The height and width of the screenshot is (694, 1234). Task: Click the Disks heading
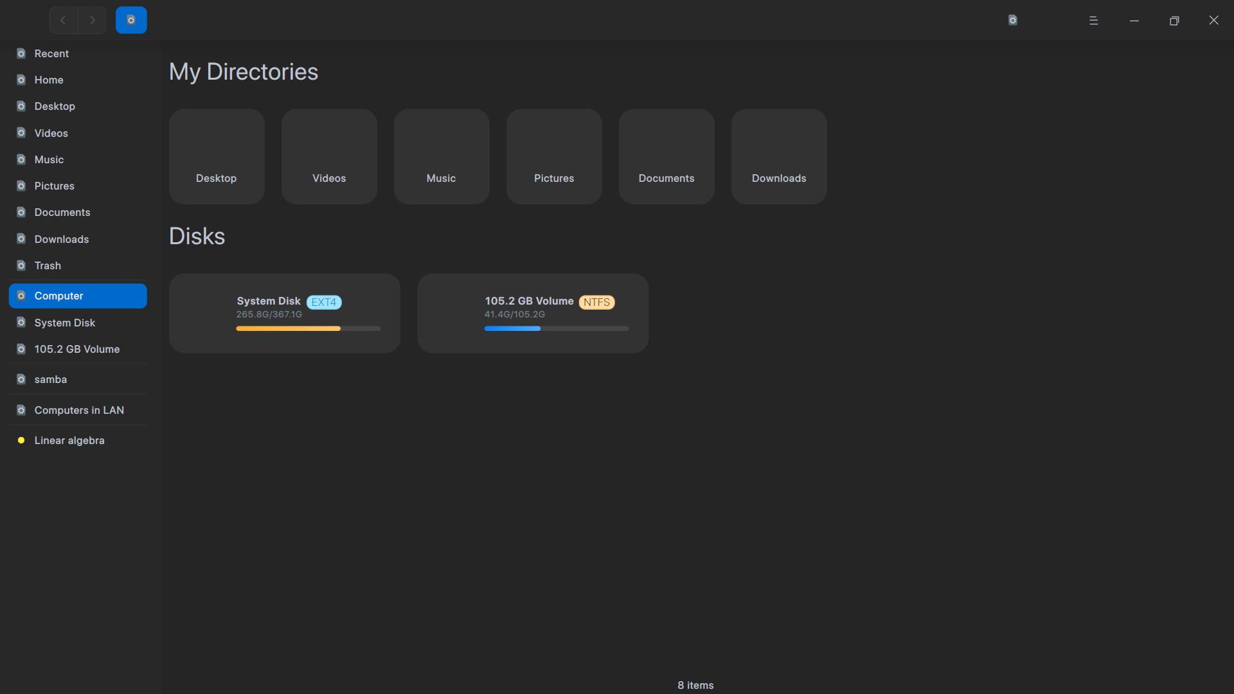tap(197, 236)
